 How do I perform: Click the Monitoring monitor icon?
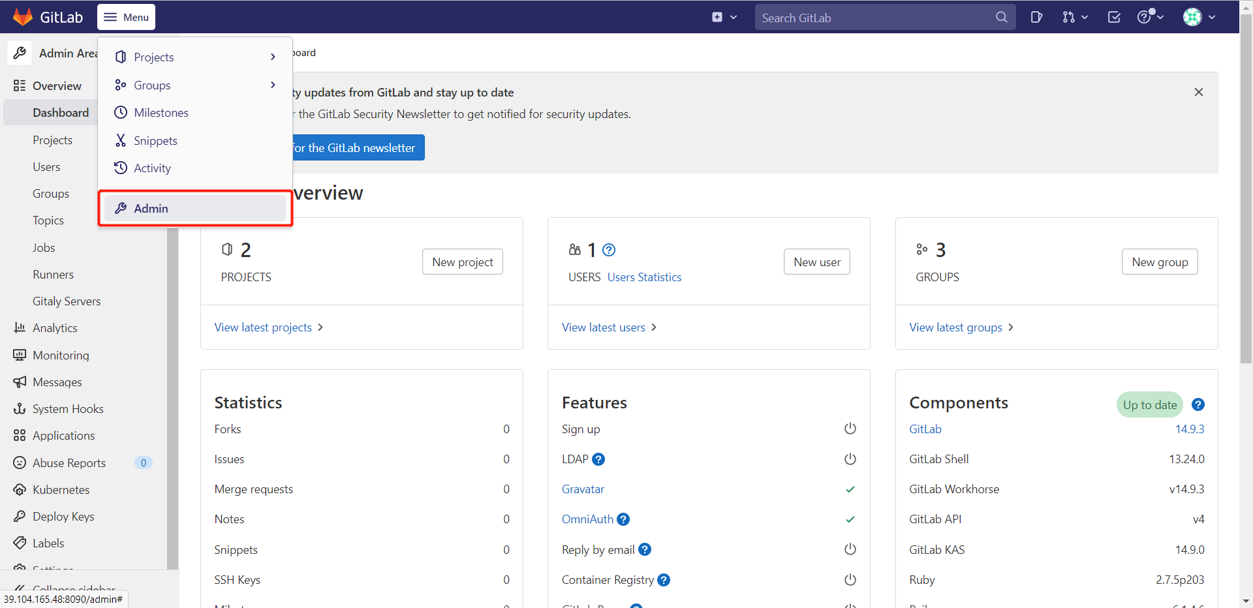20,355
